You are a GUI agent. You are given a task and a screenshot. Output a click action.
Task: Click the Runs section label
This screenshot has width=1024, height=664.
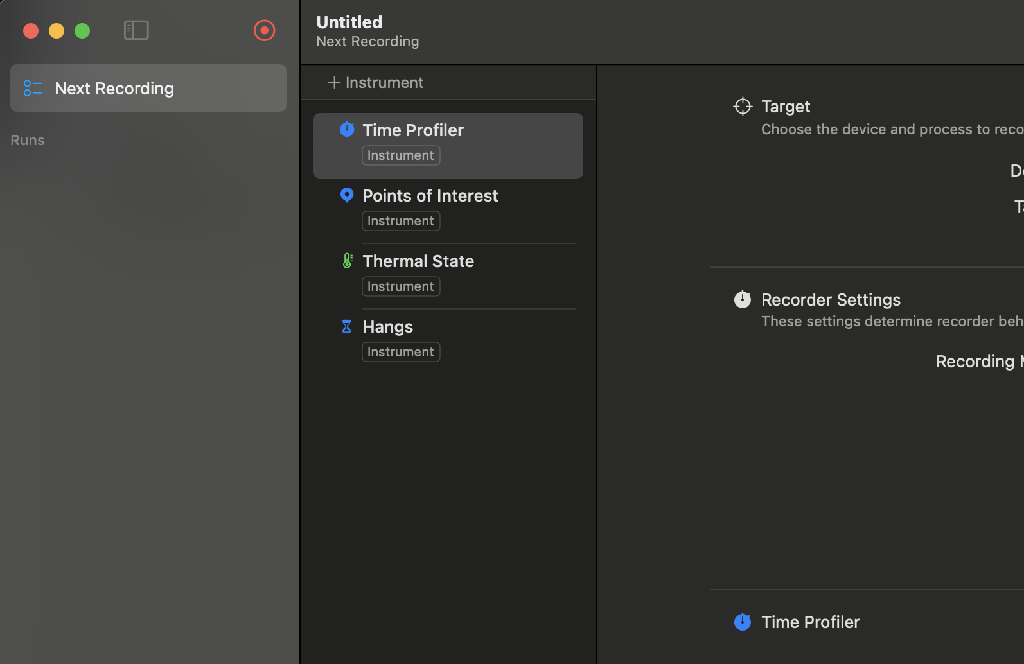click(28, 140)
